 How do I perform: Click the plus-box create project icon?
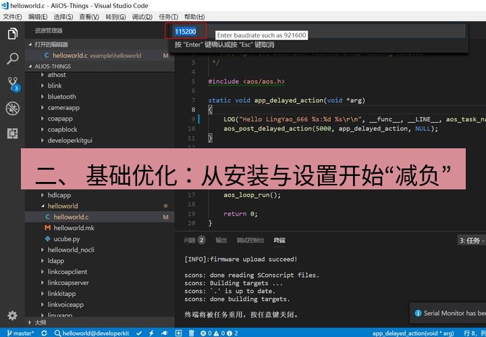(x=178, y=333)
